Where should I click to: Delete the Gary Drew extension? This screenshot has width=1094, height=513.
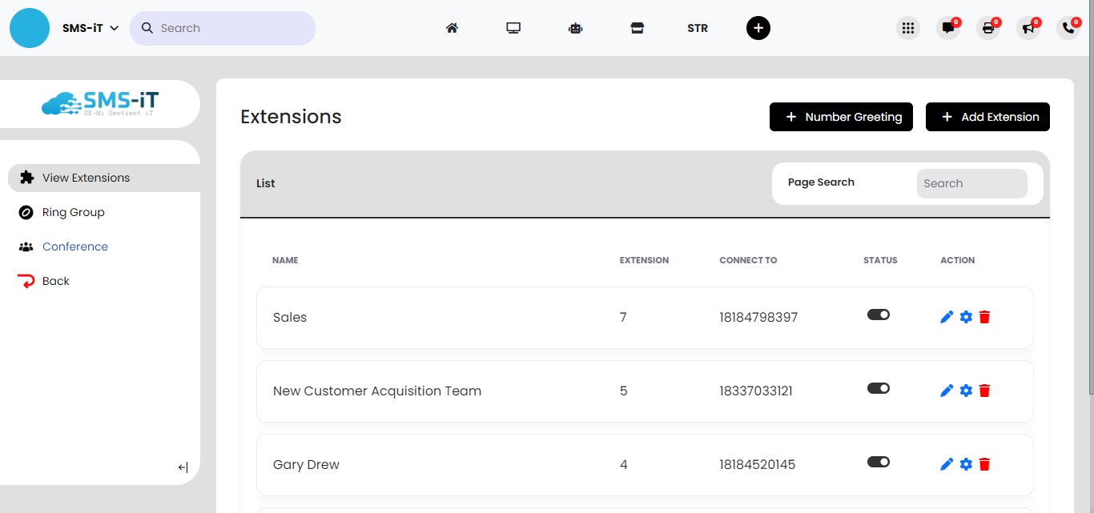985,464
